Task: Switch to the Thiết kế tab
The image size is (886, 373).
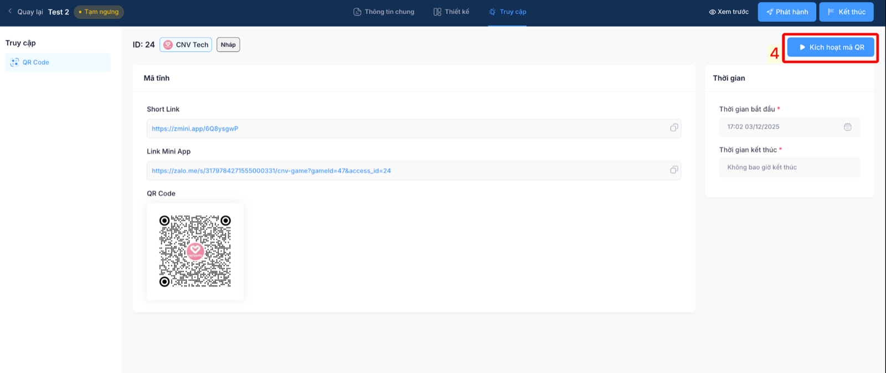Action: pos(451,12)
